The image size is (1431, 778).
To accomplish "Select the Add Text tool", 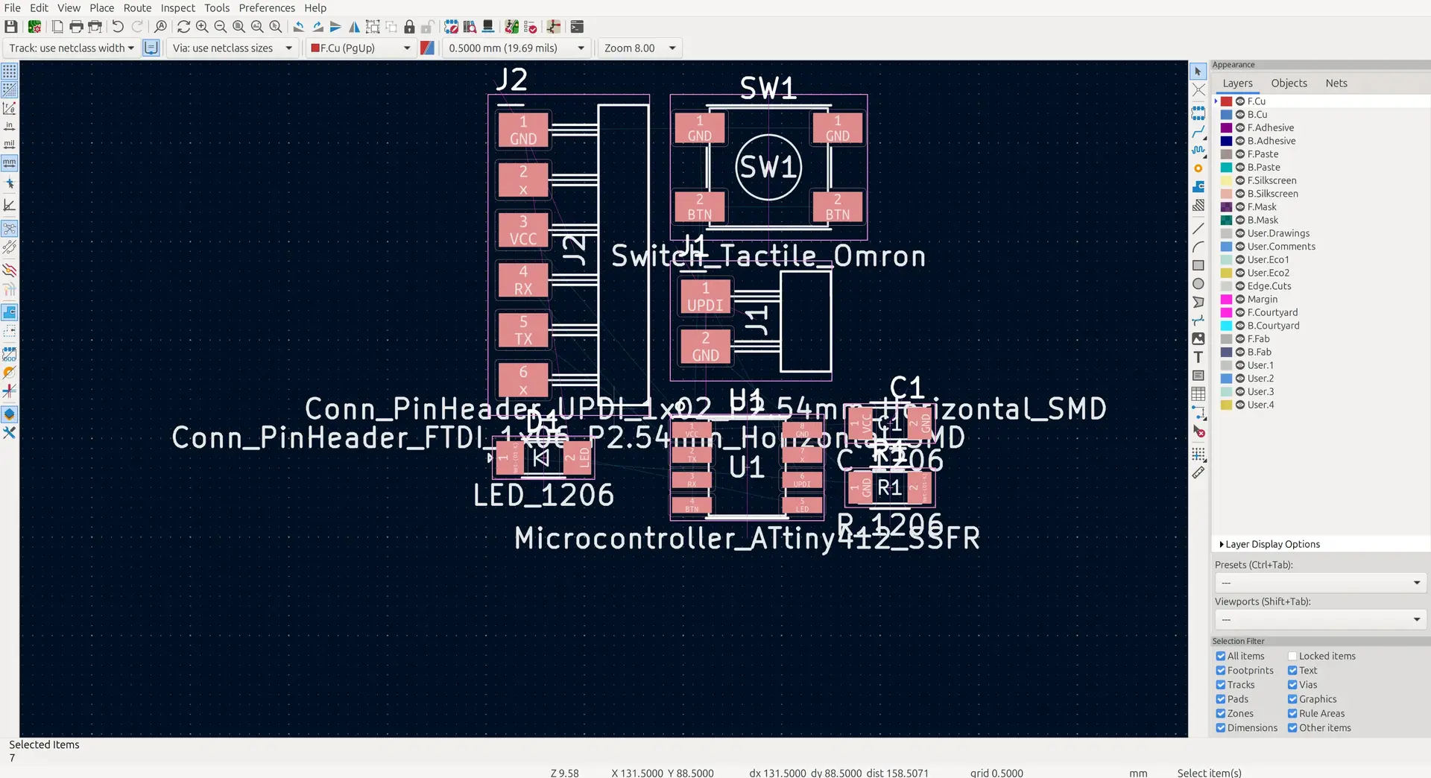I will (1198, 358).
